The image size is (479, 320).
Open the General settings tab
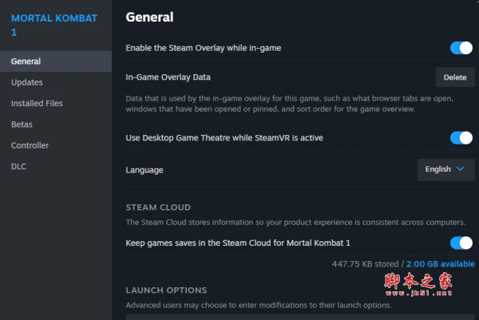point(26,61)
